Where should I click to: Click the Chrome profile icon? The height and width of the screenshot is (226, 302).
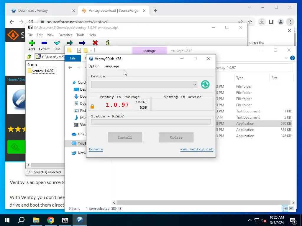coord(281,22)
